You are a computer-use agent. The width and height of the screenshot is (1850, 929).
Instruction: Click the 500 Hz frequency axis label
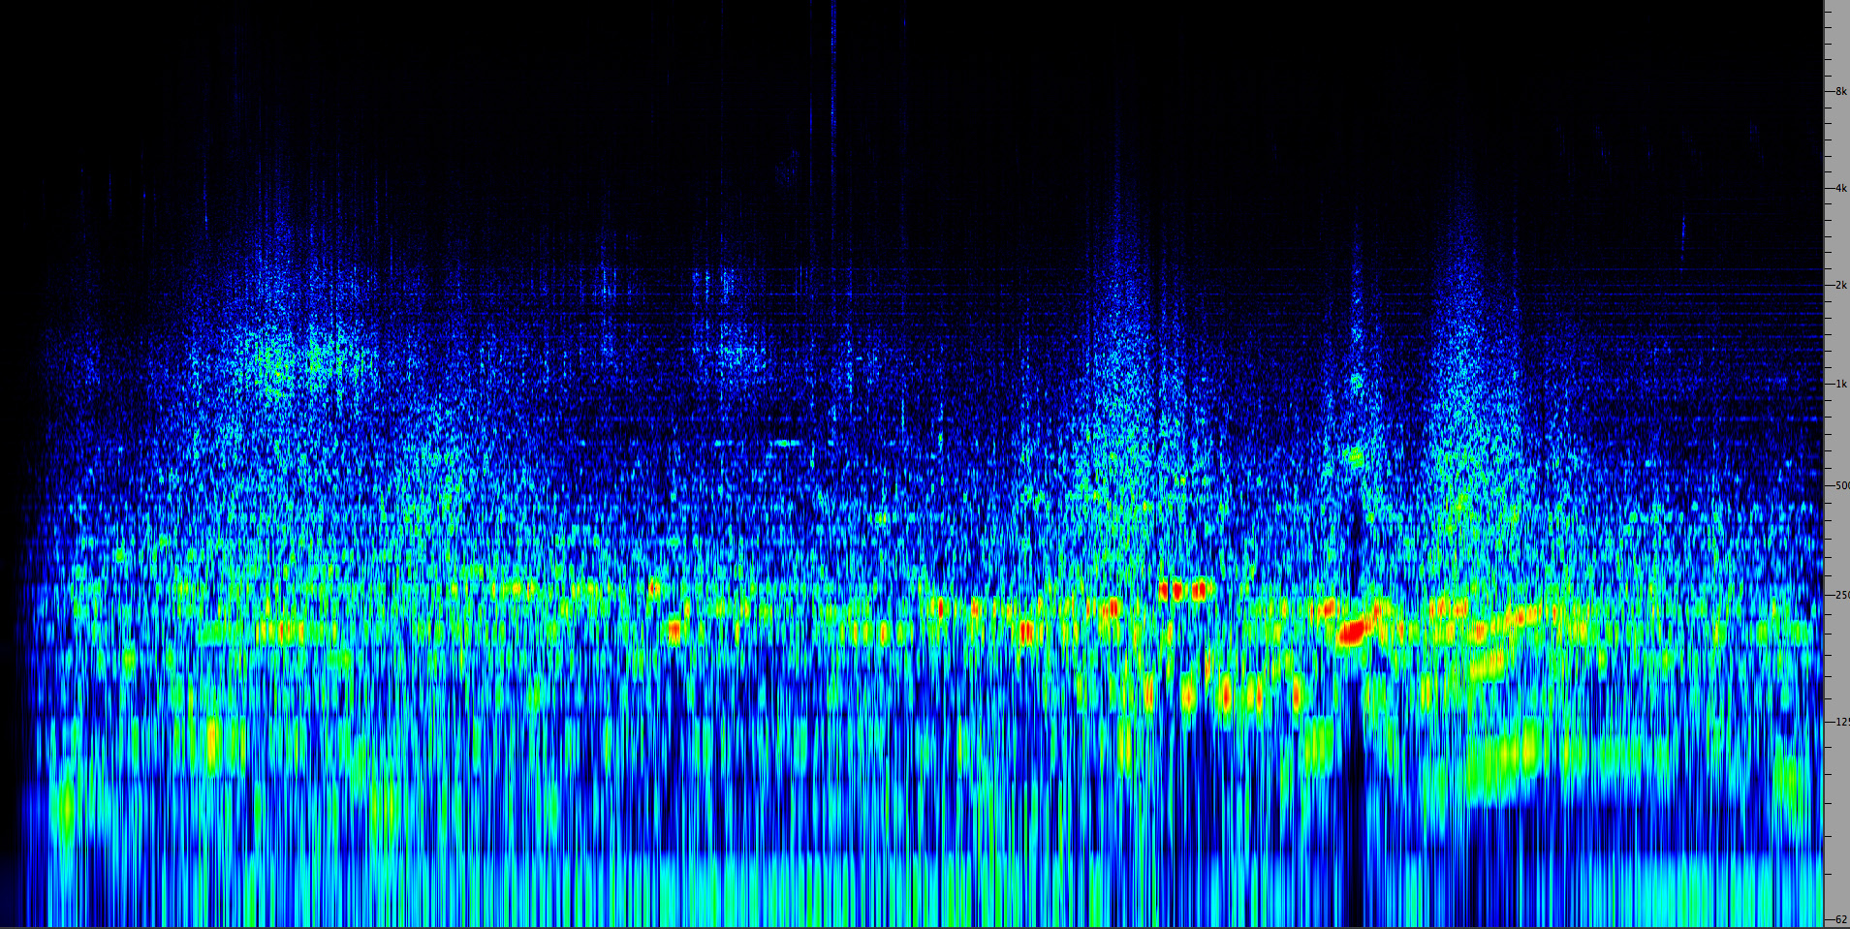pyautogui.click(x=1839, y=485)
